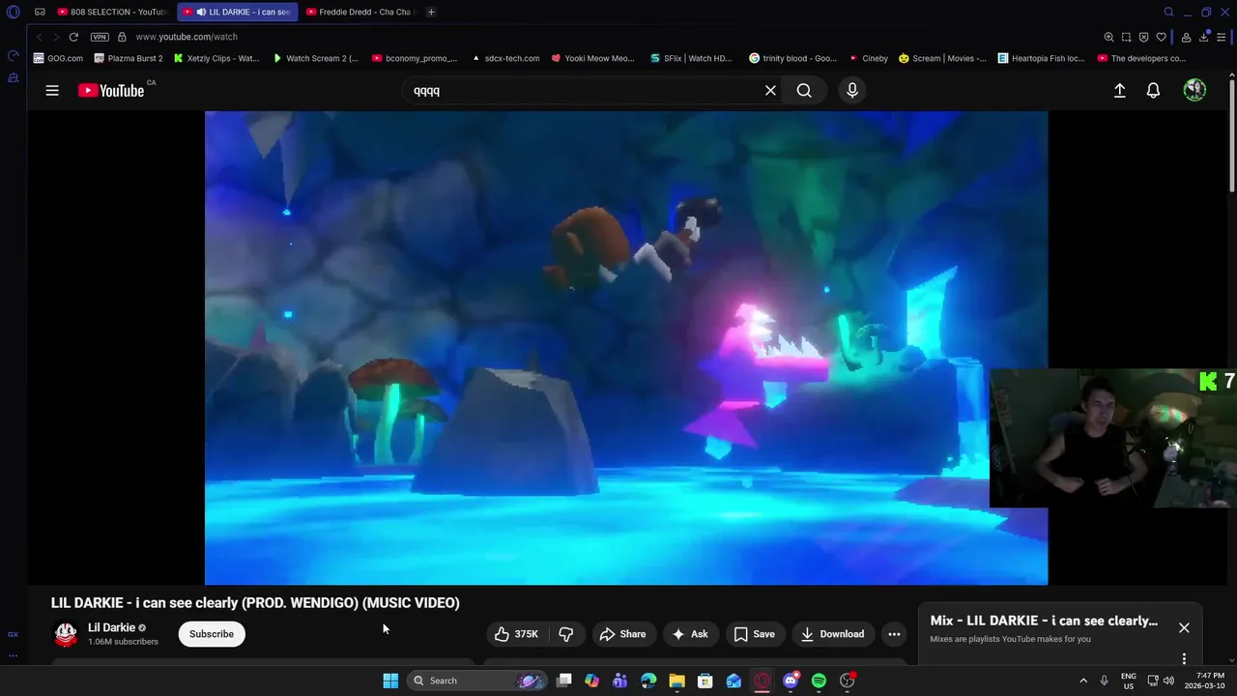Reload the page in Opera
The image size is (1237, 696).
coord(73,37)
